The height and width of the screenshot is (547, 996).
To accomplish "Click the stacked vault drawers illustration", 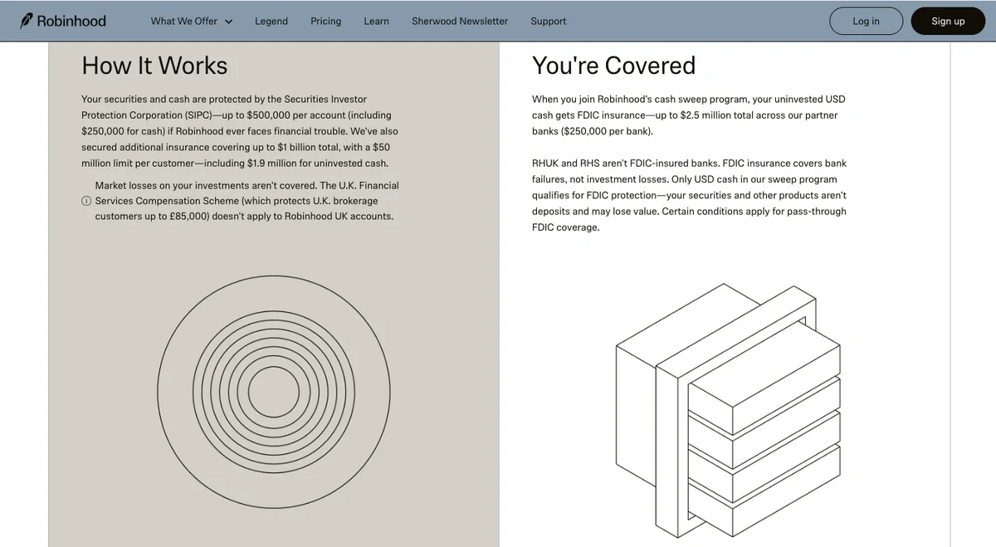I will pos(728,413).
